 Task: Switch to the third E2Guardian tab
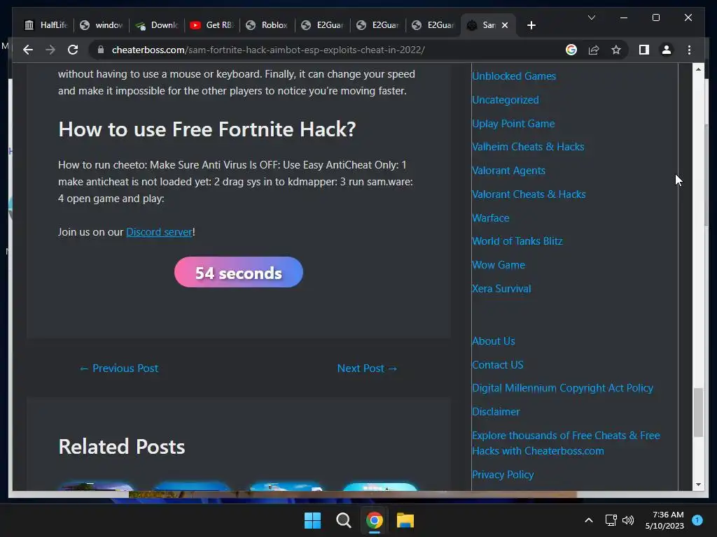pos(433,25)
